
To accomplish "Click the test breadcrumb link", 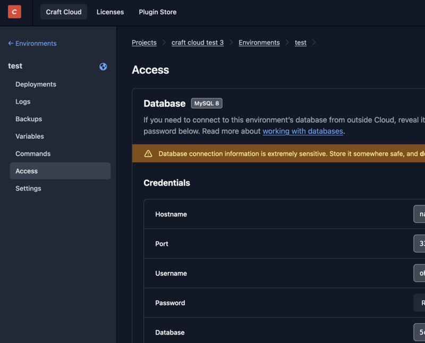I will pos(300,43).
